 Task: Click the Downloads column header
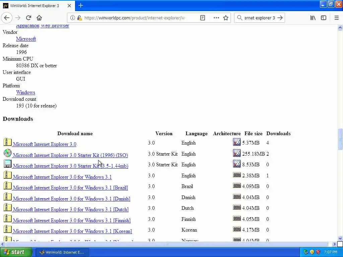point(278,134)
